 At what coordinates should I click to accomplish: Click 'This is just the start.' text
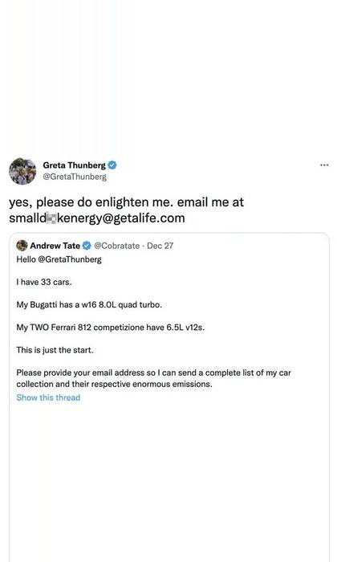coord(55,350)
